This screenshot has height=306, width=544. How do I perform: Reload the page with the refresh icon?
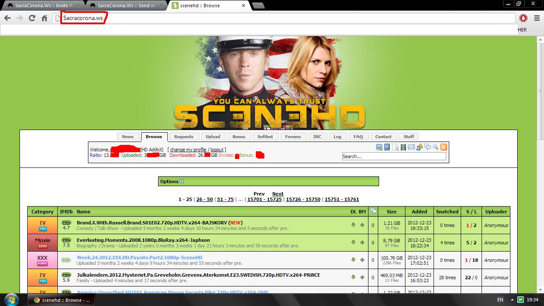tap(32, 18)
